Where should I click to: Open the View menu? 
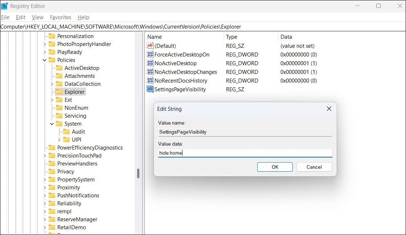pyautogui.click(x=37, y=17)
